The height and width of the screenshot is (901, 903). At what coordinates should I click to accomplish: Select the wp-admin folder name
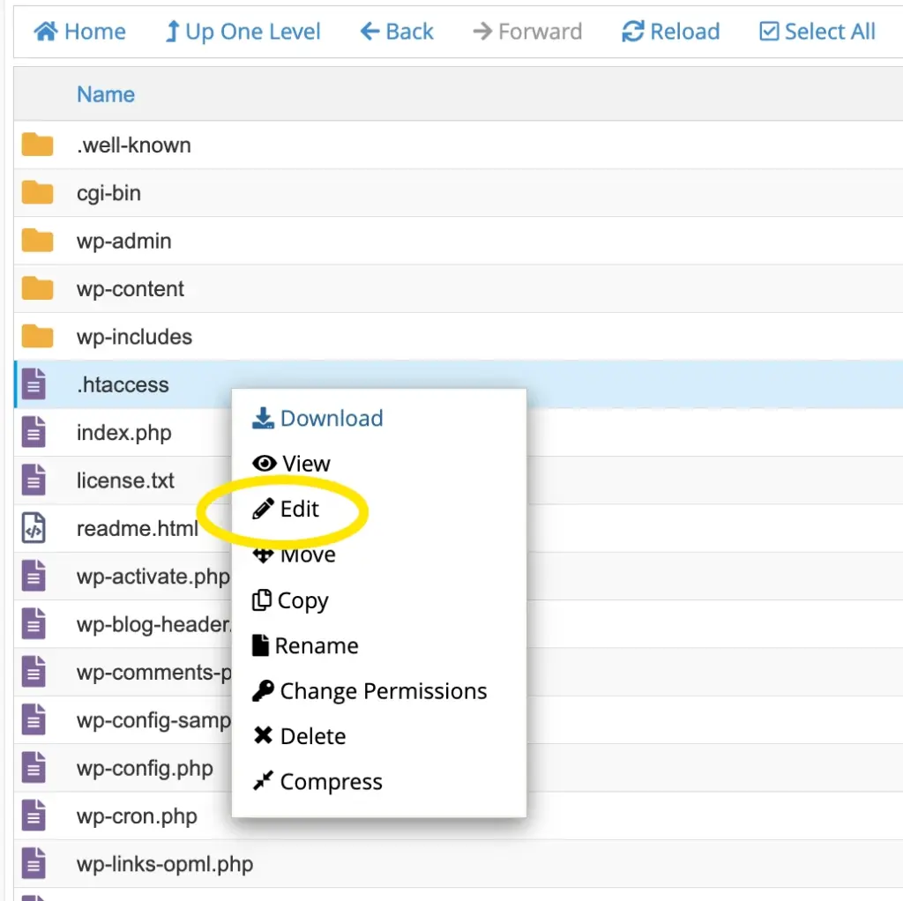point(123,242)
